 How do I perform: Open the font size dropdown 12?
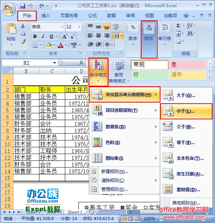click(x=79, y=27)
